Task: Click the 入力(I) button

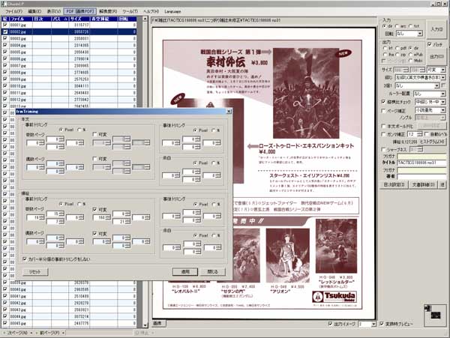Action: click(x=436, y=29)
